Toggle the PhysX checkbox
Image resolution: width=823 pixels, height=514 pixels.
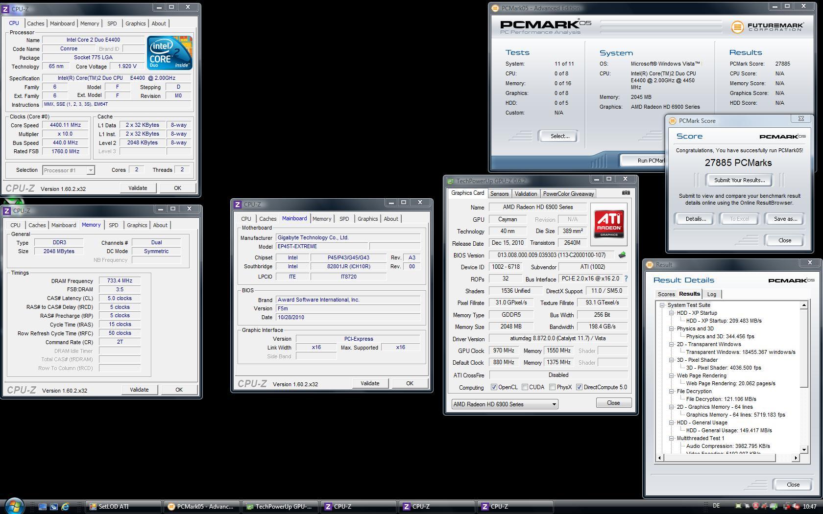pos(552,387)
